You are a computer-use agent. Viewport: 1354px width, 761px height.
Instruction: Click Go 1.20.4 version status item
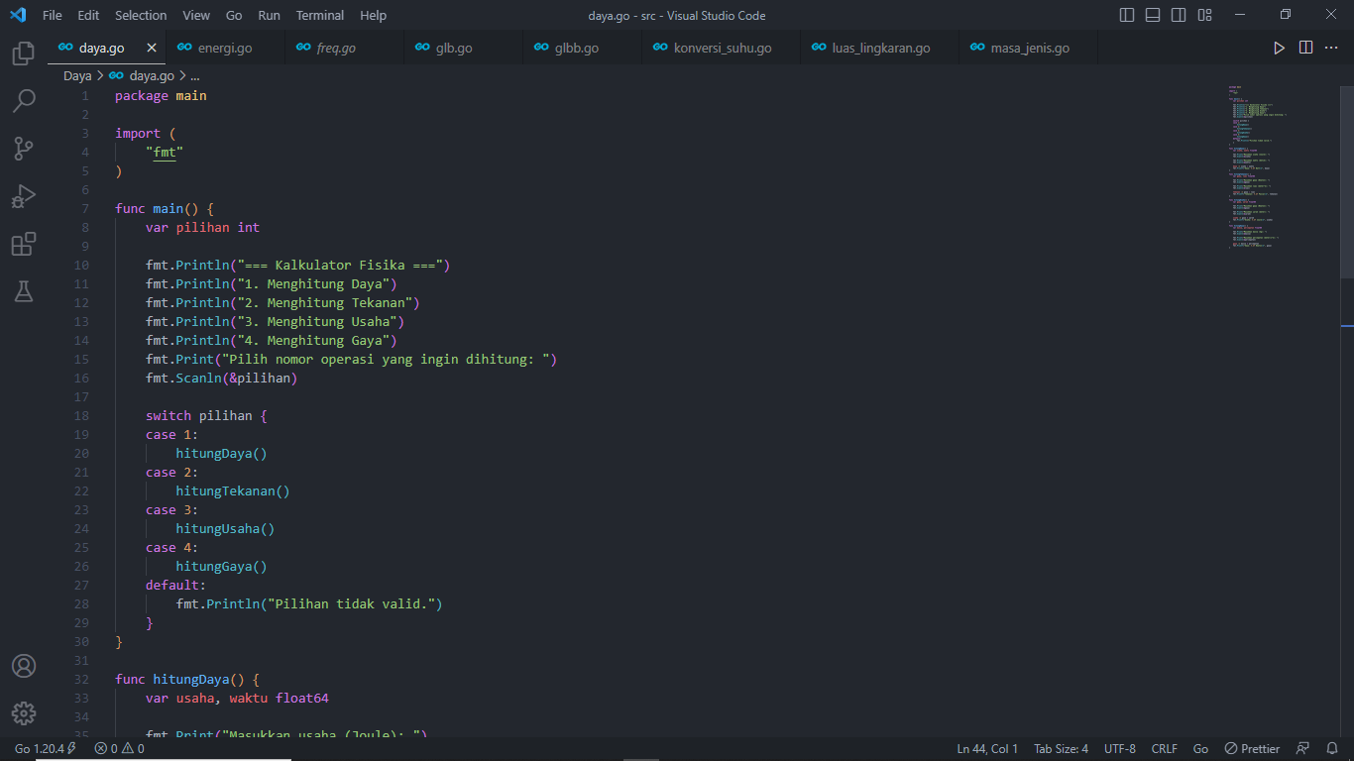coord(46,749)
